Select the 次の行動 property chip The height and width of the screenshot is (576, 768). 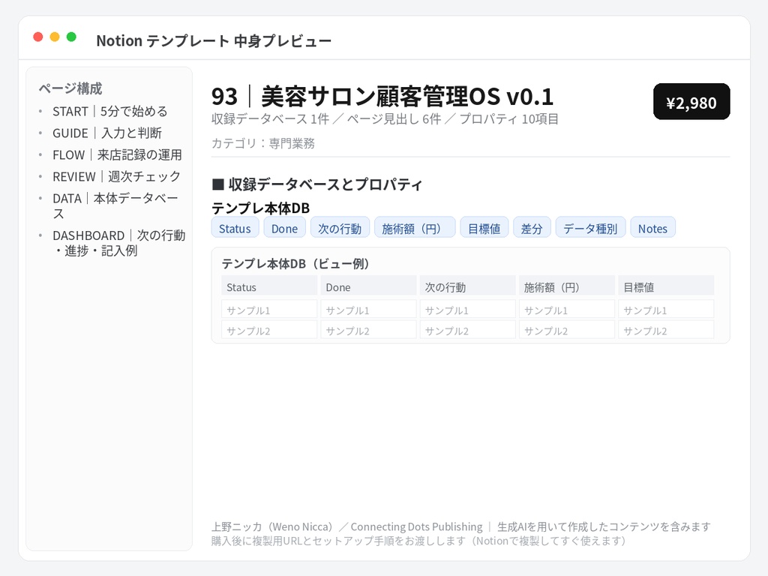(x=340, y=228)
